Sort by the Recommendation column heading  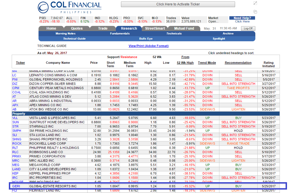pos(238,63)
